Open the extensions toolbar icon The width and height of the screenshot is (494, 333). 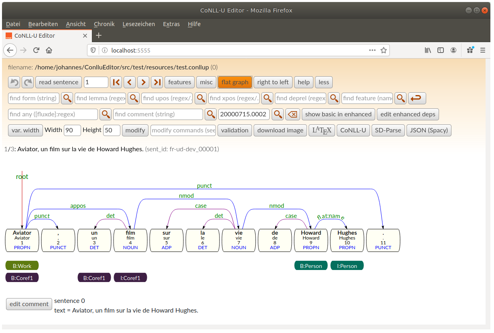coord(470,50)
